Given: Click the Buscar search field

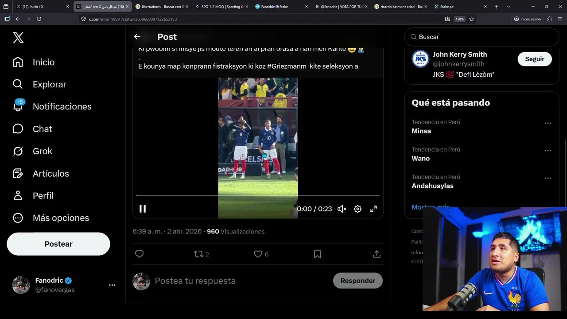Looking at the screenshot, I should click(482, 37).
